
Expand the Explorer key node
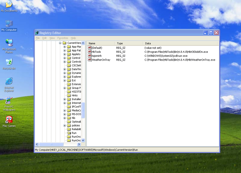coord(64,77)
